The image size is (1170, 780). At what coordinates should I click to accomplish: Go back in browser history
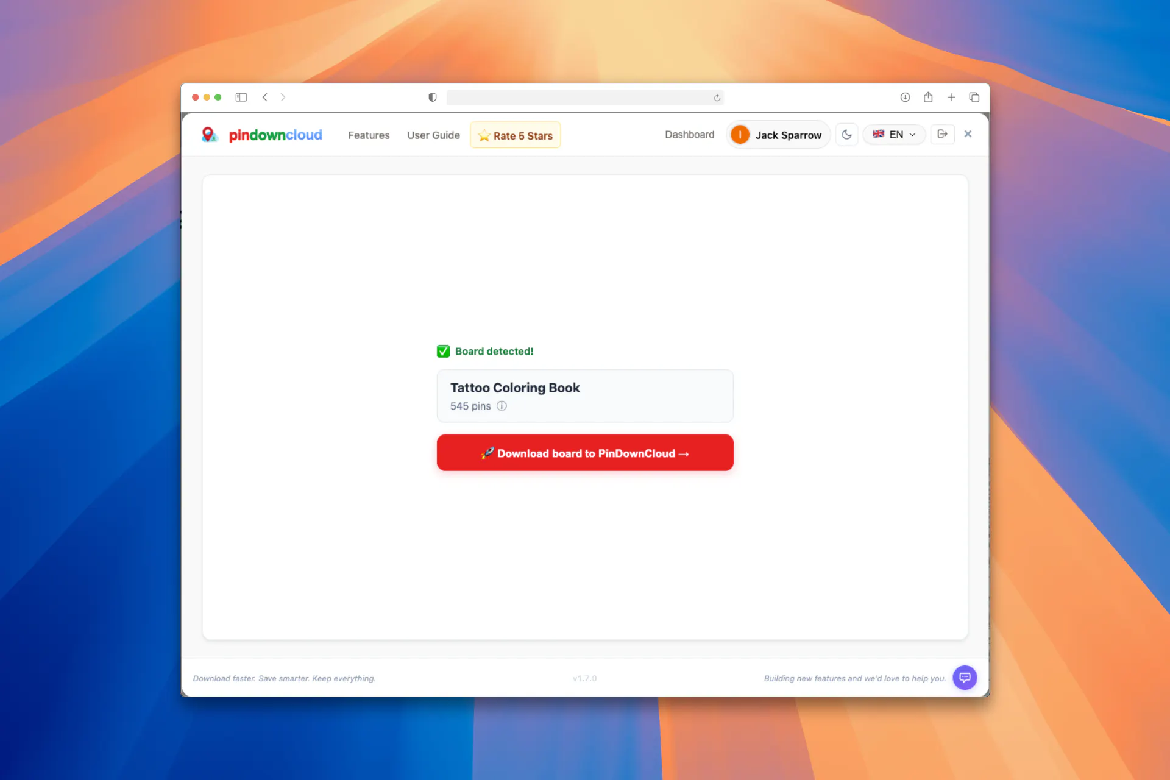coord(265,97)
